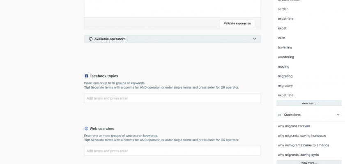Choose the 'migratory' keyword suggestion

click(x=285, y=86)
